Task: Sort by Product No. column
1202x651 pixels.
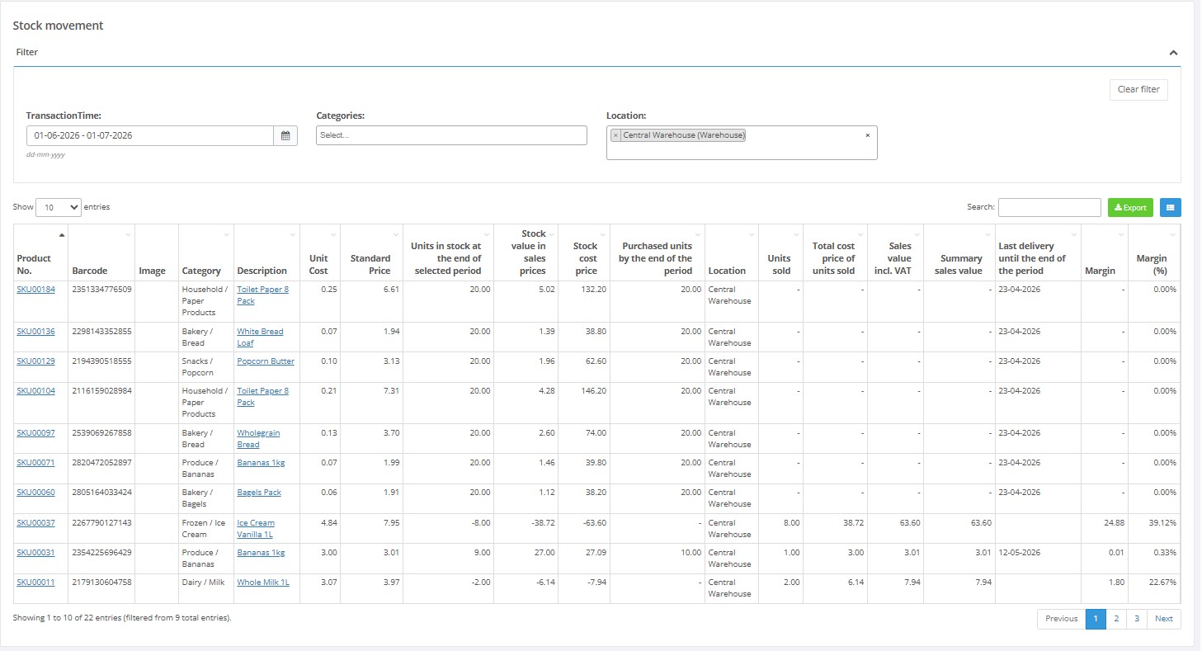Action: [40, 252]
